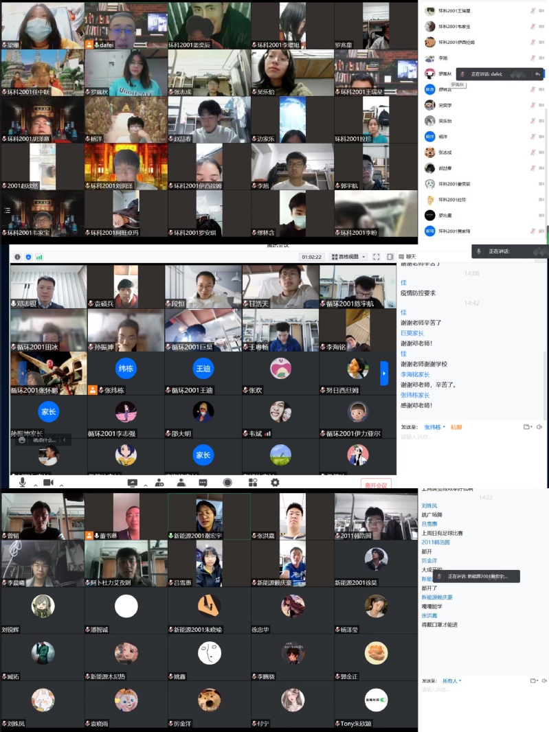The height and width of the screenshot is (732, 549).
Task: Enter fullscreen next to 宫格视图
Action: pyautogui.click(x=376, y=257)
